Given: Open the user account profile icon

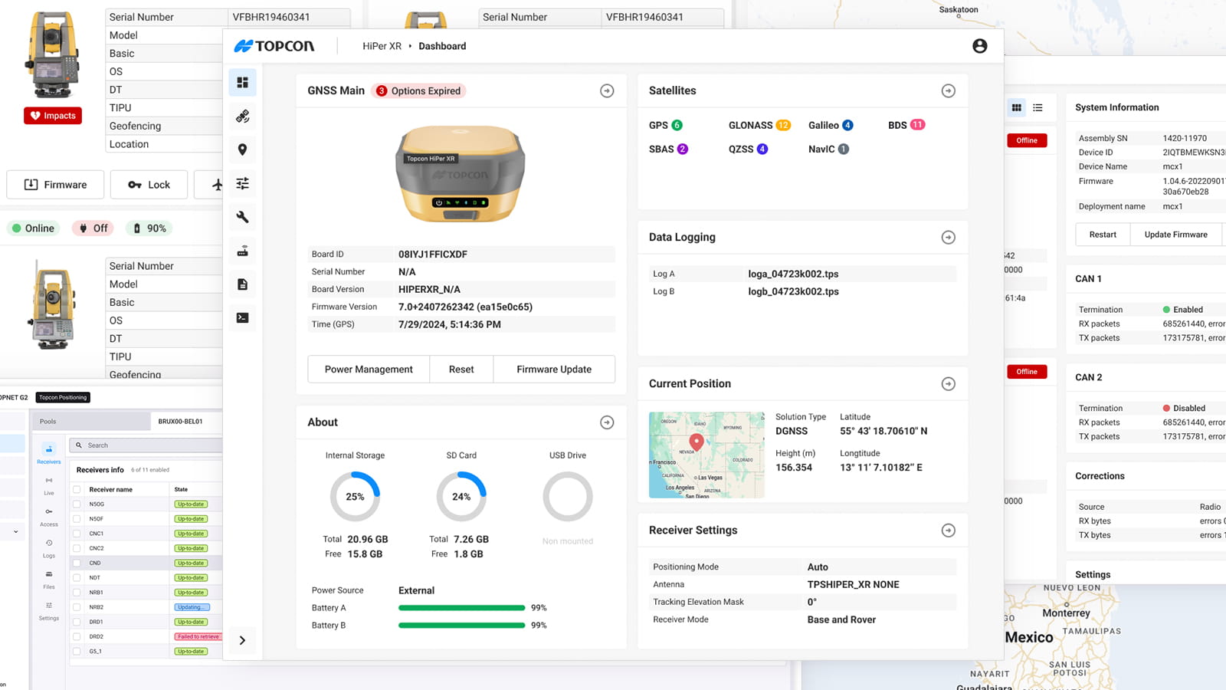Looking at the screenshot, I should (x=979, y=46).
